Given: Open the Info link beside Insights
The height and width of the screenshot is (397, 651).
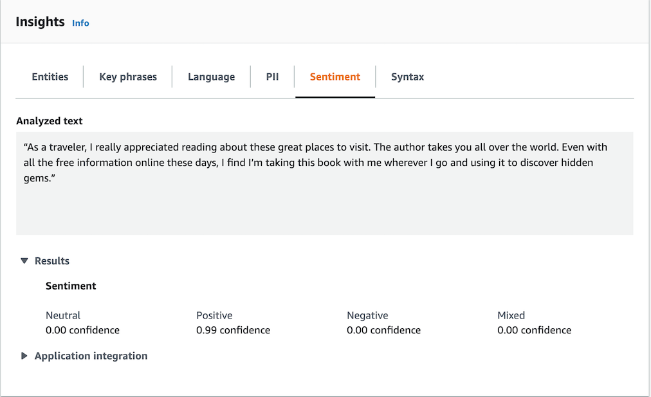Looking at the screenshot, I should [80, 23].
